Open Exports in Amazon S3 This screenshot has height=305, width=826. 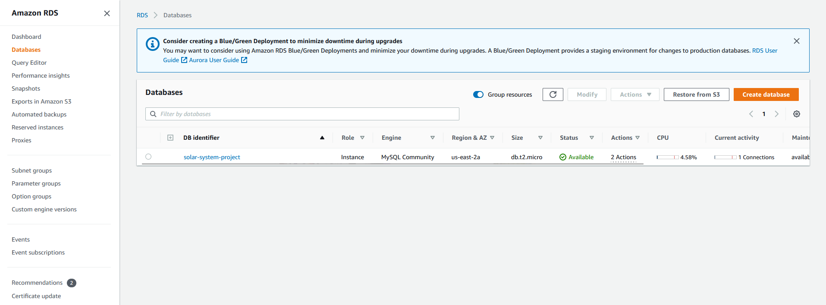click(x=41, y=101)
